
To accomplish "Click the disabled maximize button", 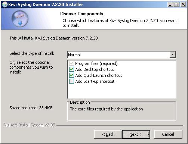I will tap(176, 4).
